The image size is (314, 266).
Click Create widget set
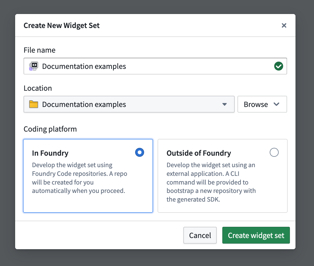pos(256,235)
